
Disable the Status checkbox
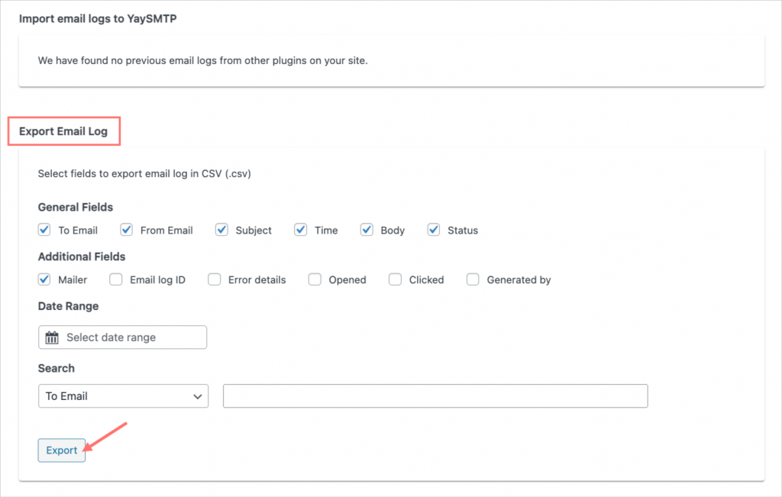pos(433,230)
